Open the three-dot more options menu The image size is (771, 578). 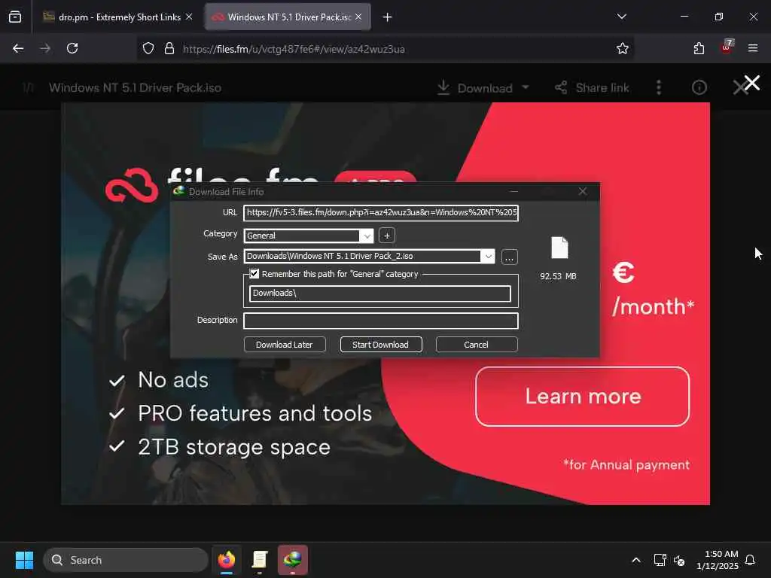[x=659, y=88]
